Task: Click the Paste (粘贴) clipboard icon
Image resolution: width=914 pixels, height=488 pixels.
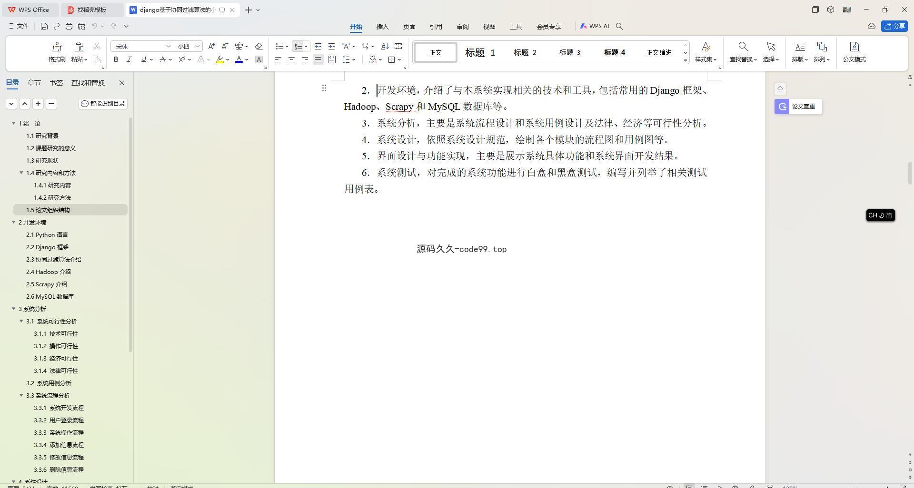Action: [x=79, y=47]
